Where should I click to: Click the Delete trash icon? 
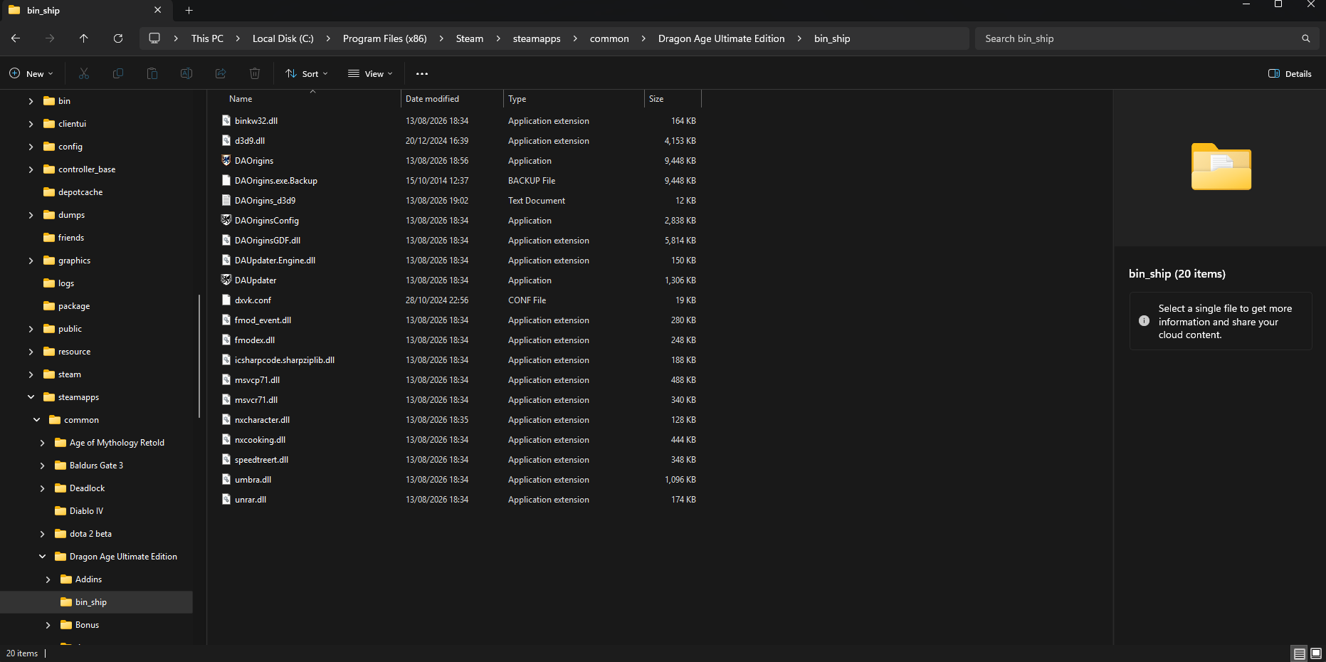(x=255, y=73)
